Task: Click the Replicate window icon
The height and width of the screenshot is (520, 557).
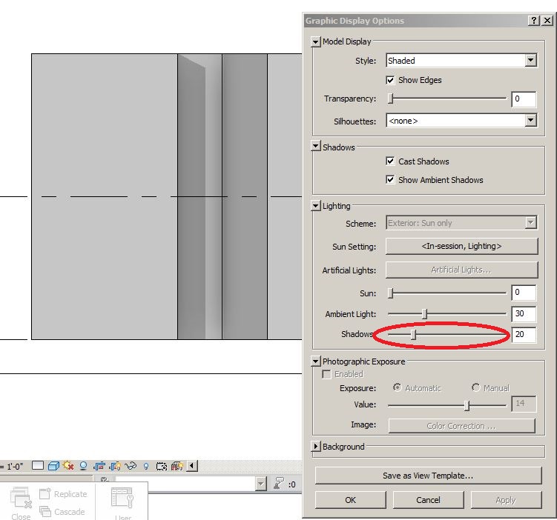Action: click(63, 494)
